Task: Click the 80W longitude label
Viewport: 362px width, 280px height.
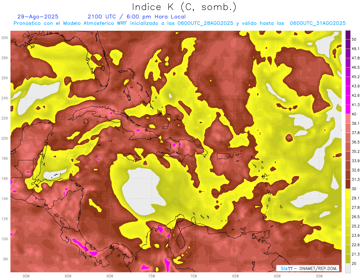Action: (110, 276)
